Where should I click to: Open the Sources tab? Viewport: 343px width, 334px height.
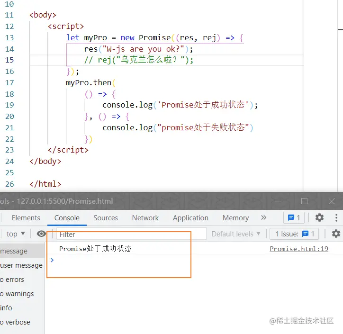[x=106, y=218]
